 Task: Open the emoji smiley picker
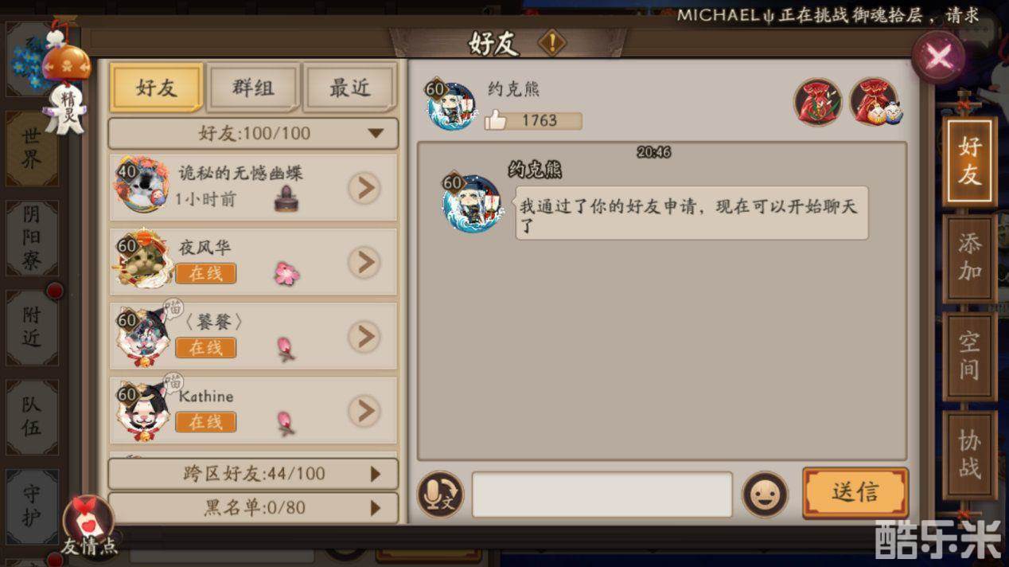765,495
